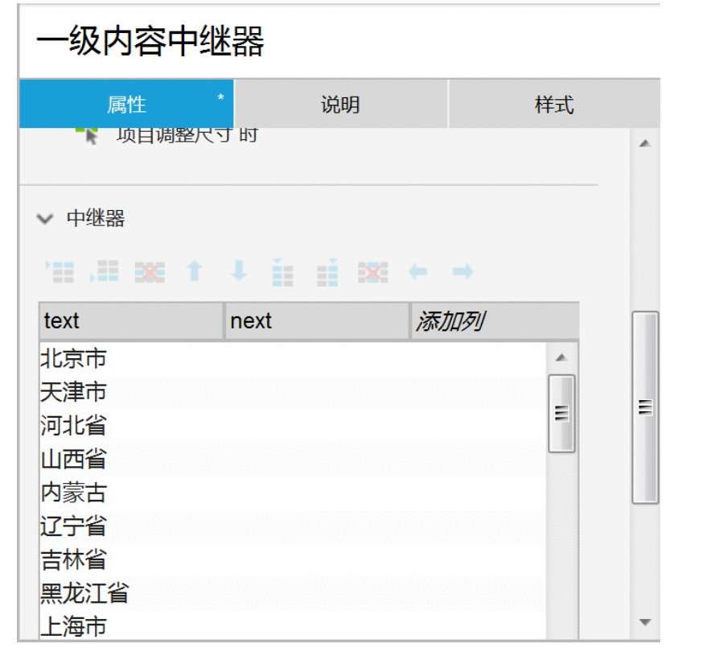Select the 北京市 row cell
The height and width of the screenshot is (656, 707).
[74, 358]
